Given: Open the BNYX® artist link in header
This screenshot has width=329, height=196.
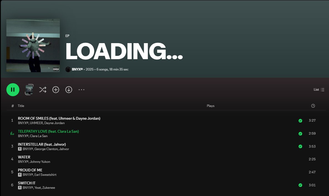Looking at the screenshot, I should [x=77, y=69].
